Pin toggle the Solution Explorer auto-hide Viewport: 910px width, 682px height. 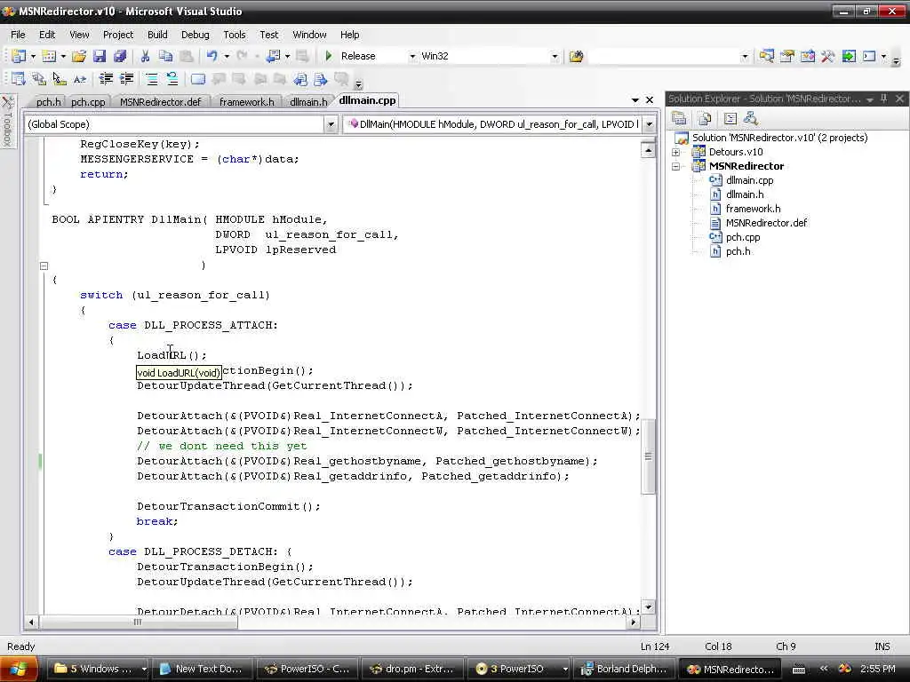(884, 99)
